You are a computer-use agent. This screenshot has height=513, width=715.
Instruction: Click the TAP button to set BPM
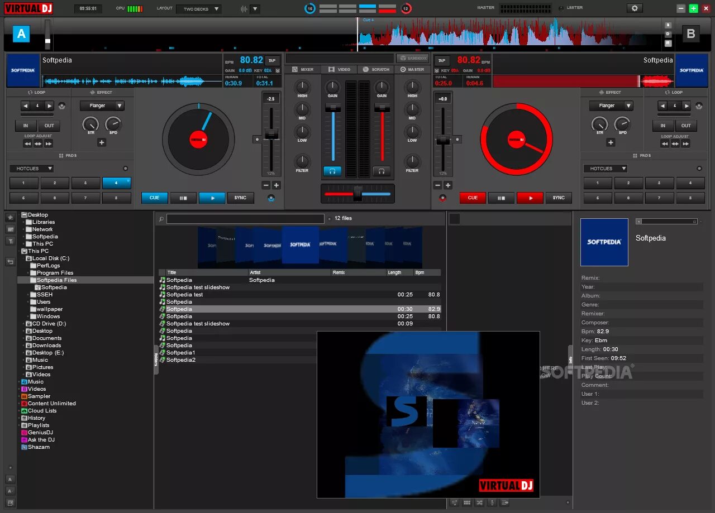point(271,60)
